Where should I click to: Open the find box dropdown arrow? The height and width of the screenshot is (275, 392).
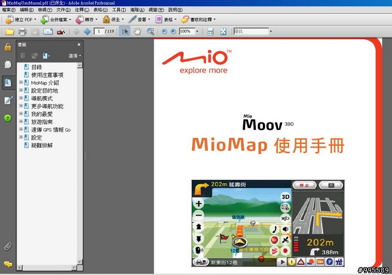coord(271,31)
